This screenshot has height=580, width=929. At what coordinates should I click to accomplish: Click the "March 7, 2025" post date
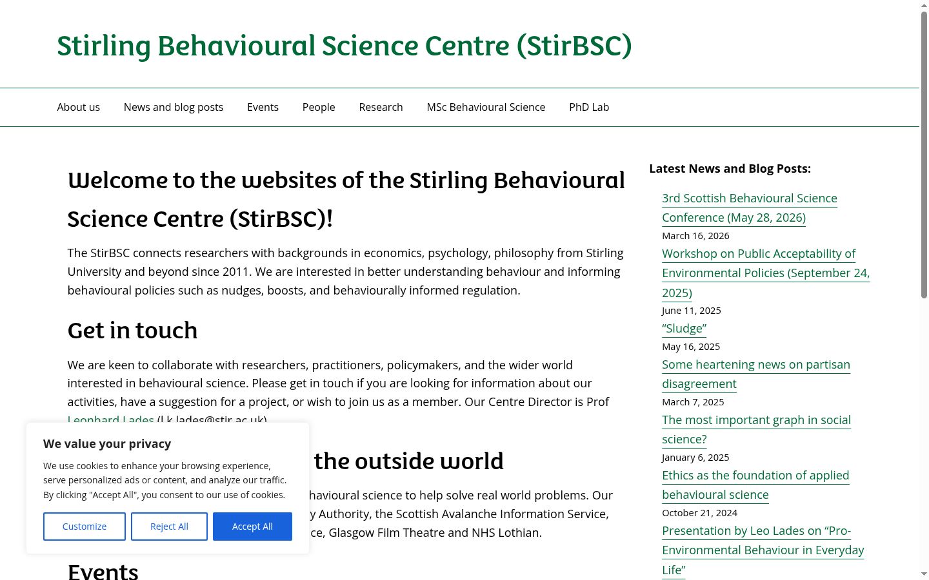[693, 402]
